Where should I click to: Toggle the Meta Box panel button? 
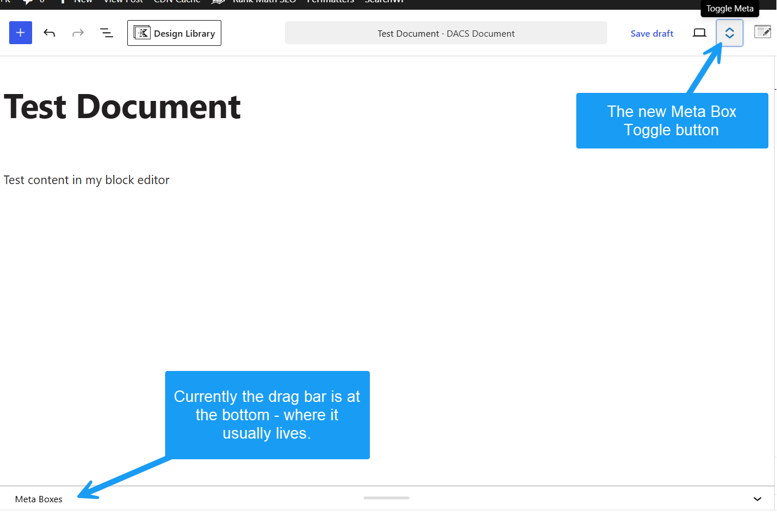click(x=729, y=33)
